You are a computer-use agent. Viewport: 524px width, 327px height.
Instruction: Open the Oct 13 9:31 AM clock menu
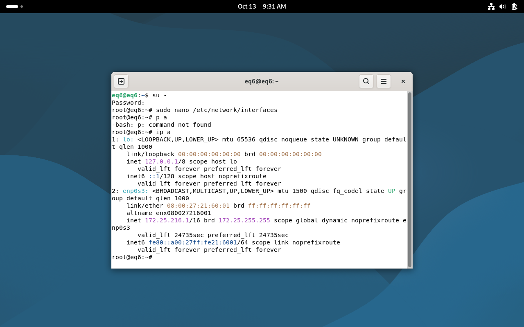(x=262, y=7)
